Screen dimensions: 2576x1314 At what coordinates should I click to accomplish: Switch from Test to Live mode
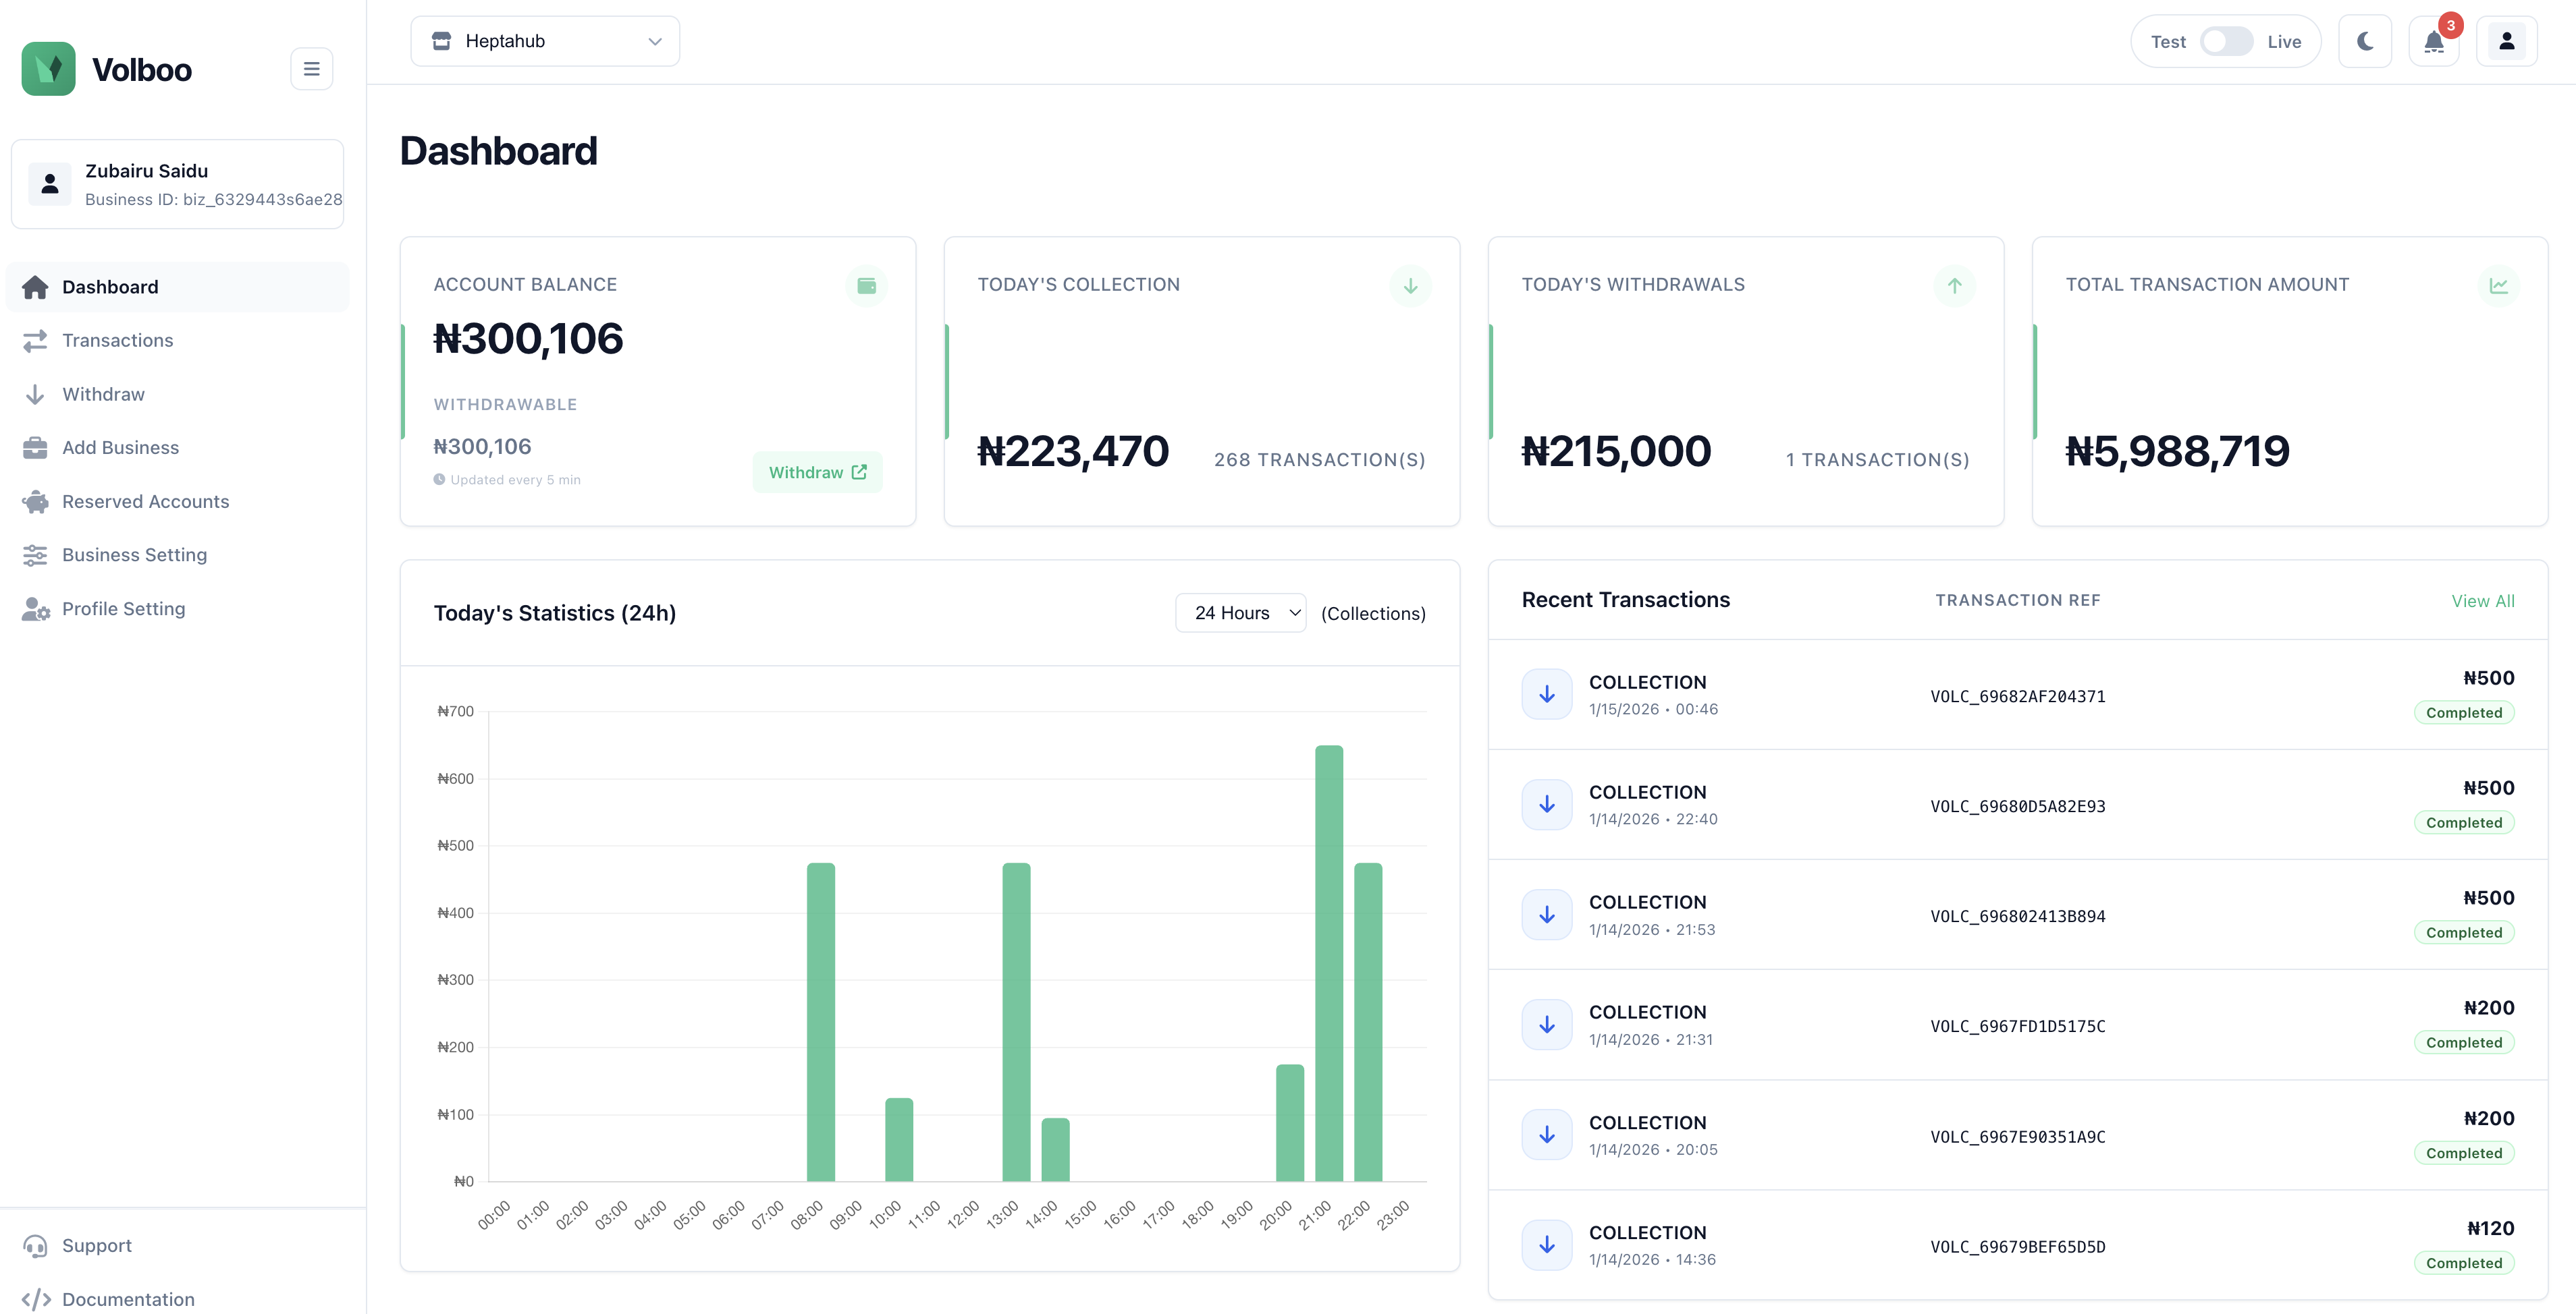click(x=2226, y=41)
